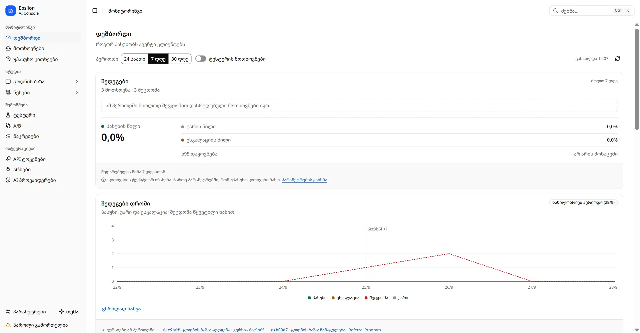
Task: Click the წესები rules icon
Action: (x=8, y=92)
